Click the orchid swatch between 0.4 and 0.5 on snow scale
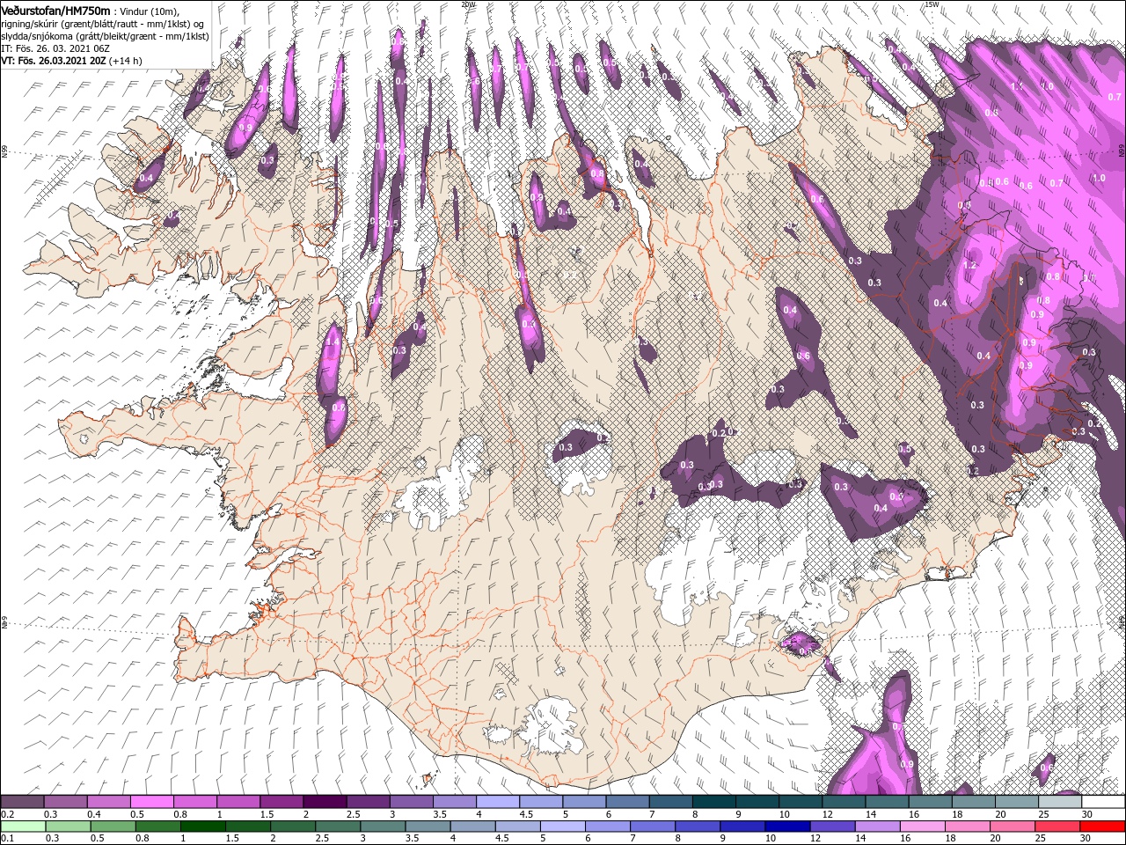 [108, 802]
